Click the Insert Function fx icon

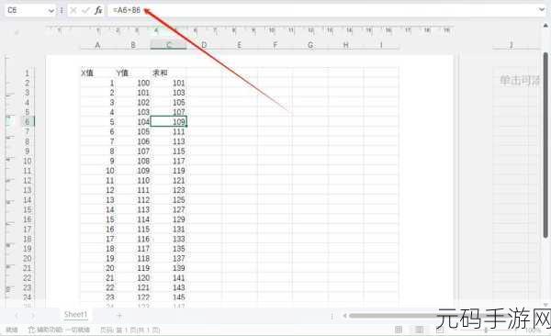(x=98, y=10)
